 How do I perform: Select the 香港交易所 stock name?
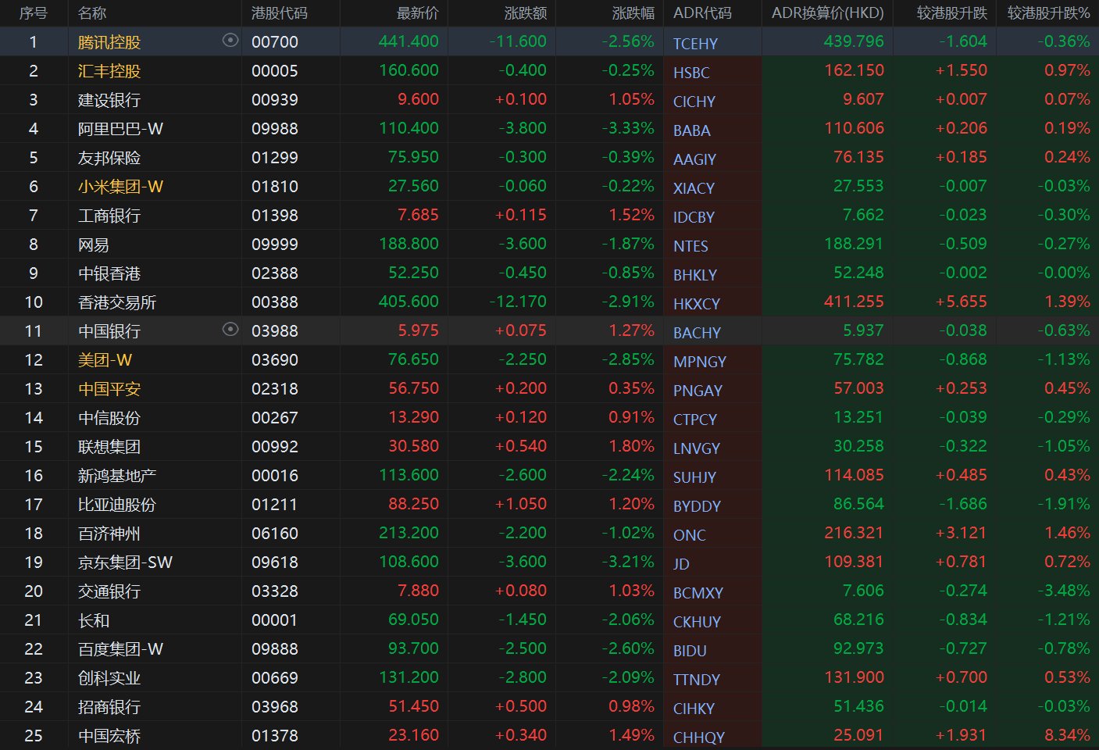[117, 302]
